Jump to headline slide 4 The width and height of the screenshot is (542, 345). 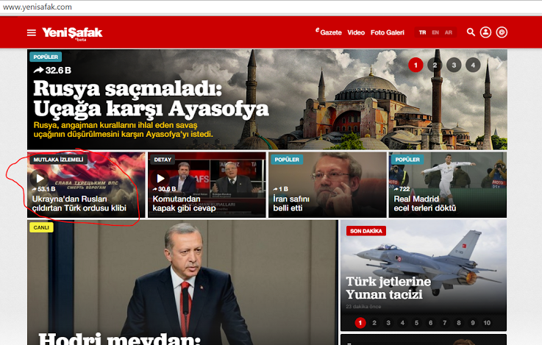[x=473, y=65]
